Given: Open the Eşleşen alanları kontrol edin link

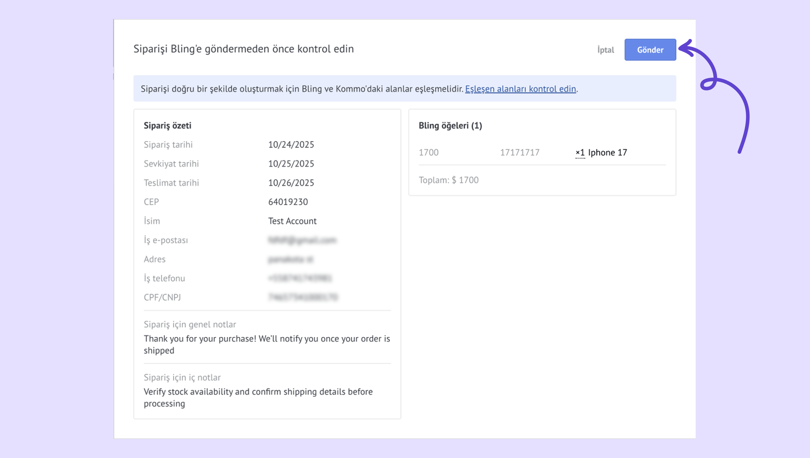Looking at the screenshot, I should [520, 89].
